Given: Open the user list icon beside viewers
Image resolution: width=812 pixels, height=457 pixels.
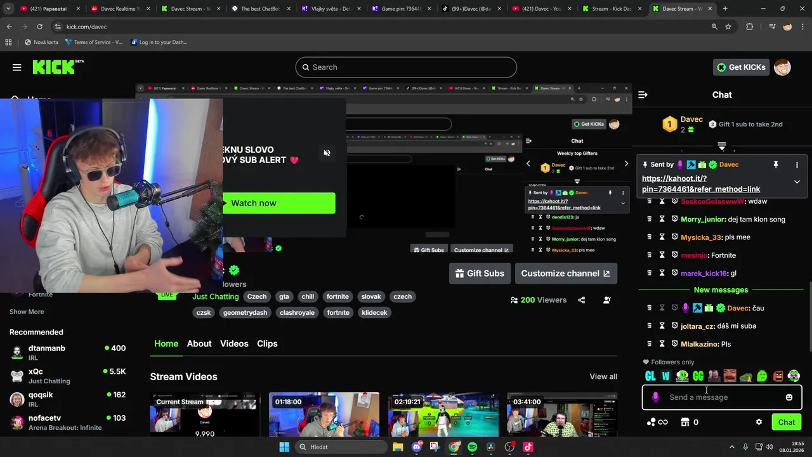Looking at the screenshot, I should point(607,300).
